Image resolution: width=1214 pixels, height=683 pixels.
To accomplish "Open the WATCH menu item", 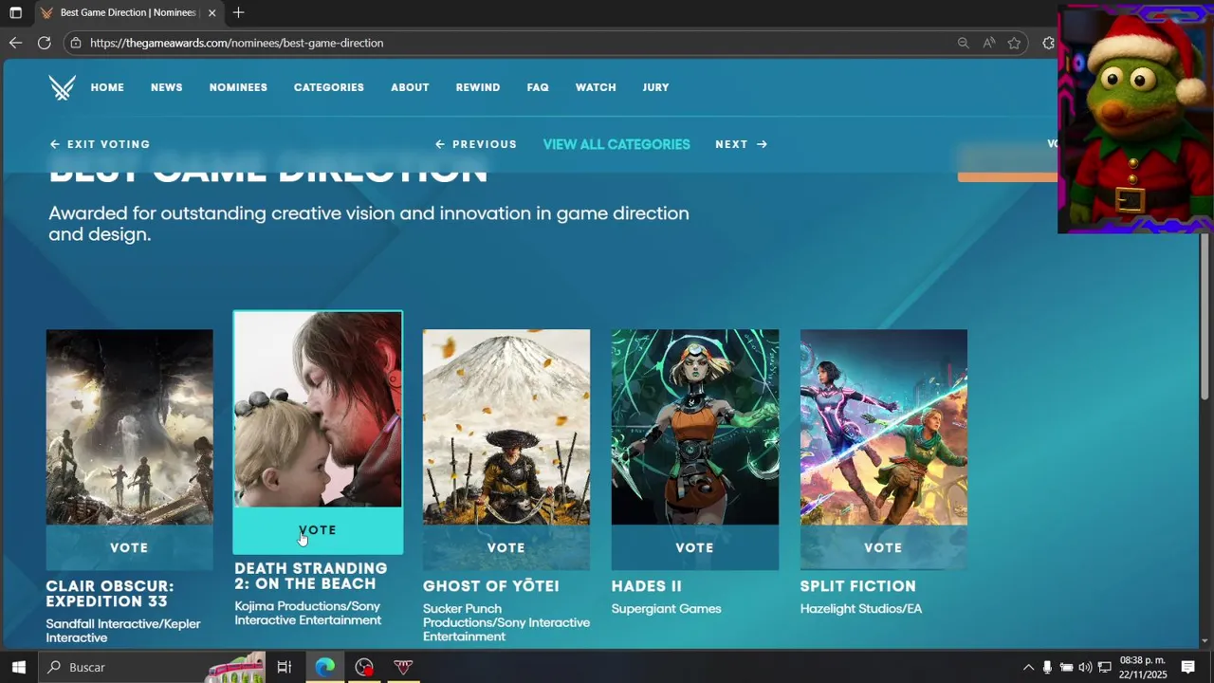I will tap(596, 87).
